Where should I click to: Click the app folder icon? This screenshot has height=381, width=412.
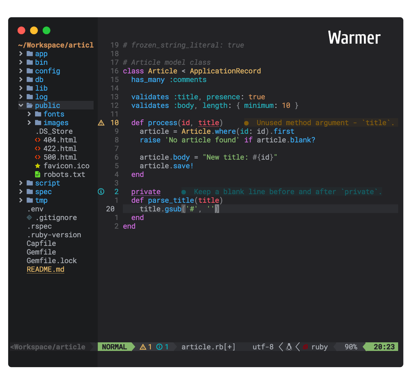click(x=30, y=54)
